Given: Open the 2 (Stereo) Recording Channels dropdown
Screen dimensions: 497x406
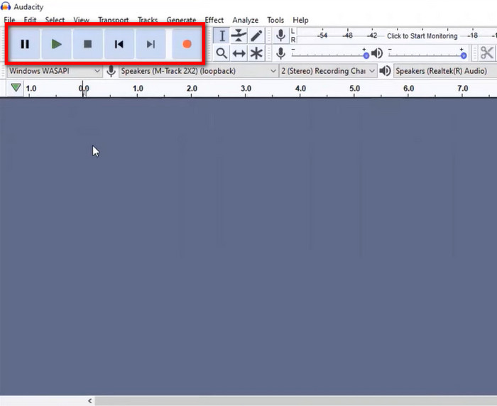Looking at the screenshot, I should [328, 71].
